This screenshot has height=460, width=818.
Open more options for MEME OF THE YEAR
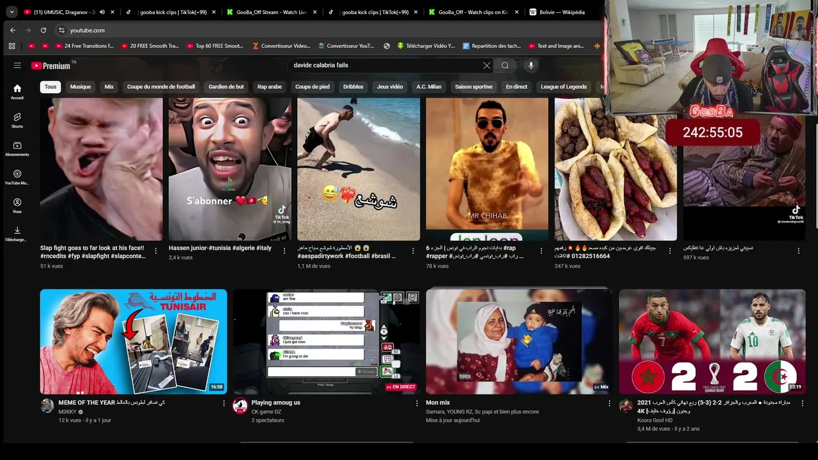224,403
